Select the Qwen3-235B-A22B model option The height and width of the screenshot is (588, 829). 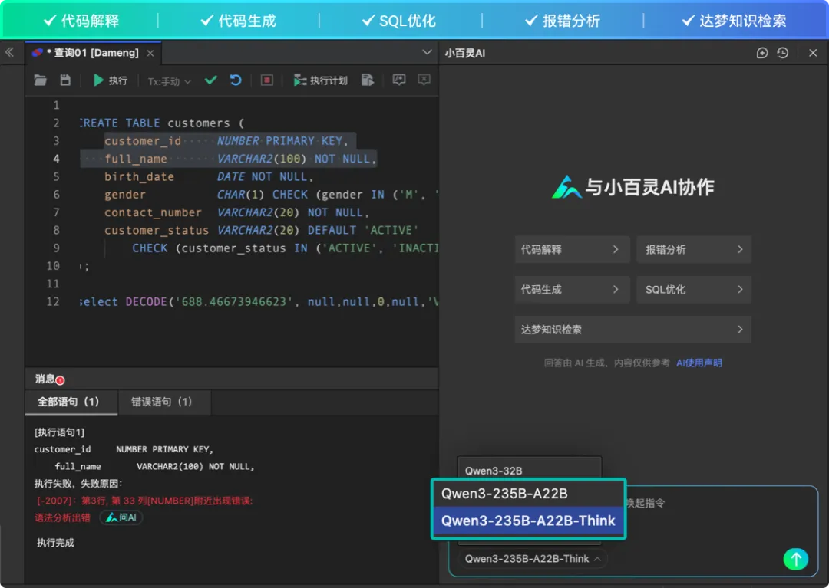point(529,494)
